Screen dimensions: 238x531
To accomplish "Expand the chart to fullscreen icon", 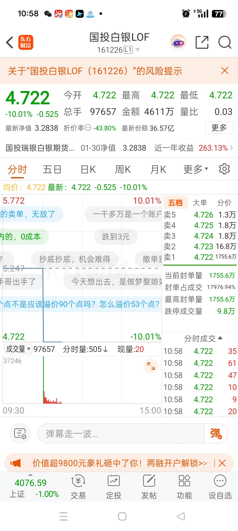I will (151, 366).
